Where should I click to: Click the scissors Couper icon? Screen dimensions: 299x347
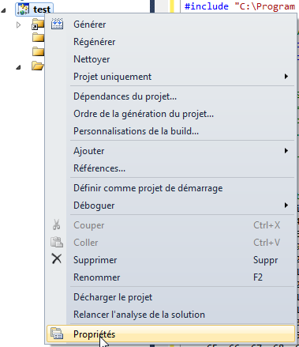(x=57, y=224)
